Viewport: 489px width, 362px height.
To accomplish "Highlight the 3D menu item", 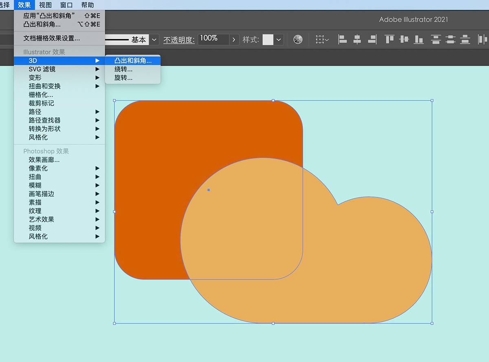I will 59,61.
